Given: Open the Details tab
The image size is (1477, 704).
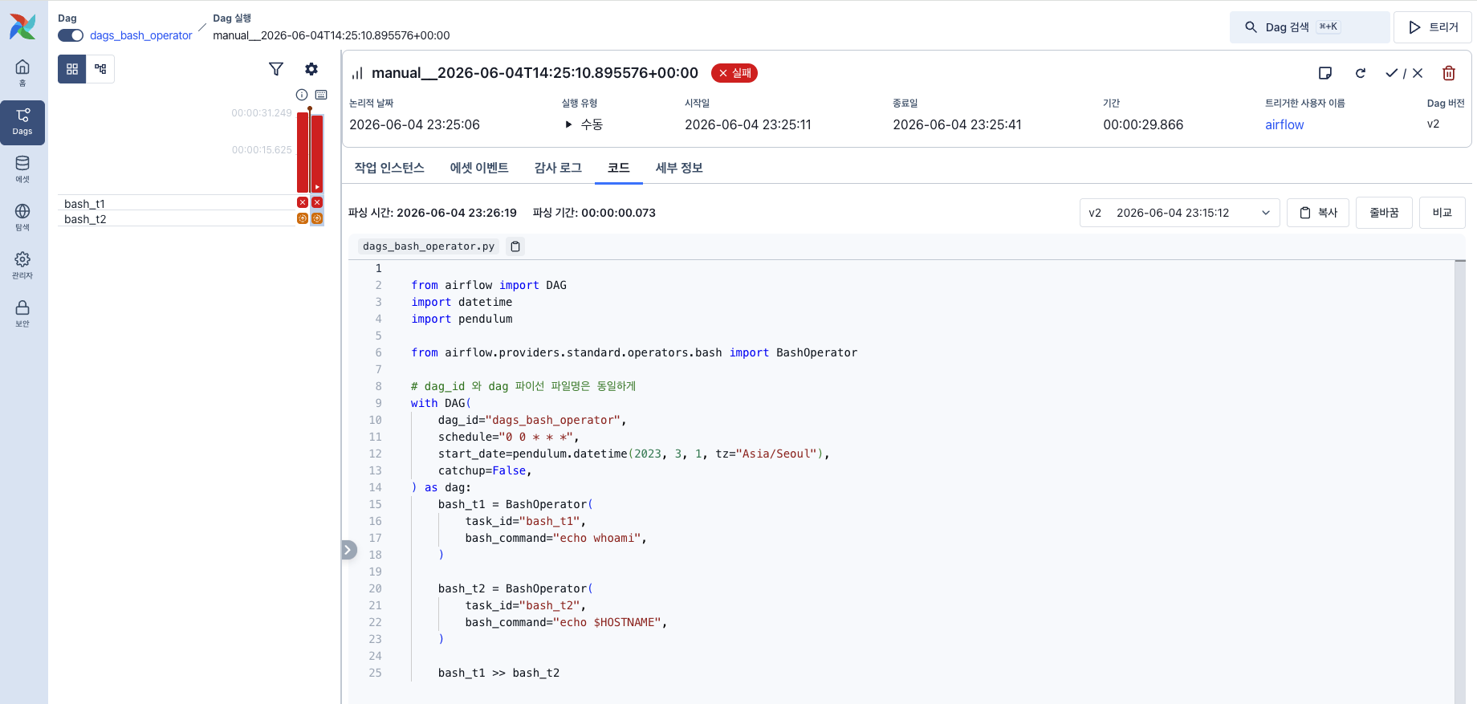Looking at the screenshot, I should click(679, 168).
